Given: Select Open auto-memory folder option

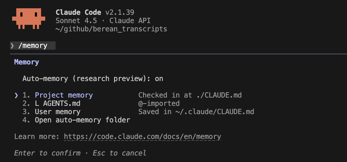Looking at the screenshot, I should (x=82, y=120).
